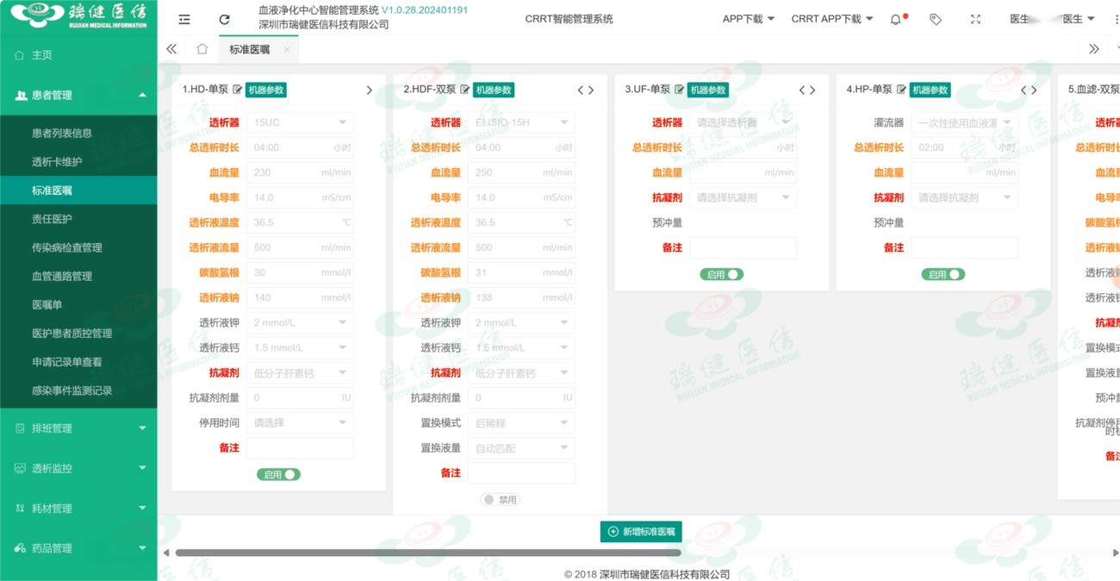Click the 备注 field in 1.HD-单泵
Image resolution: width=1120 pixels, height=581 pixels.
(300, 448)
